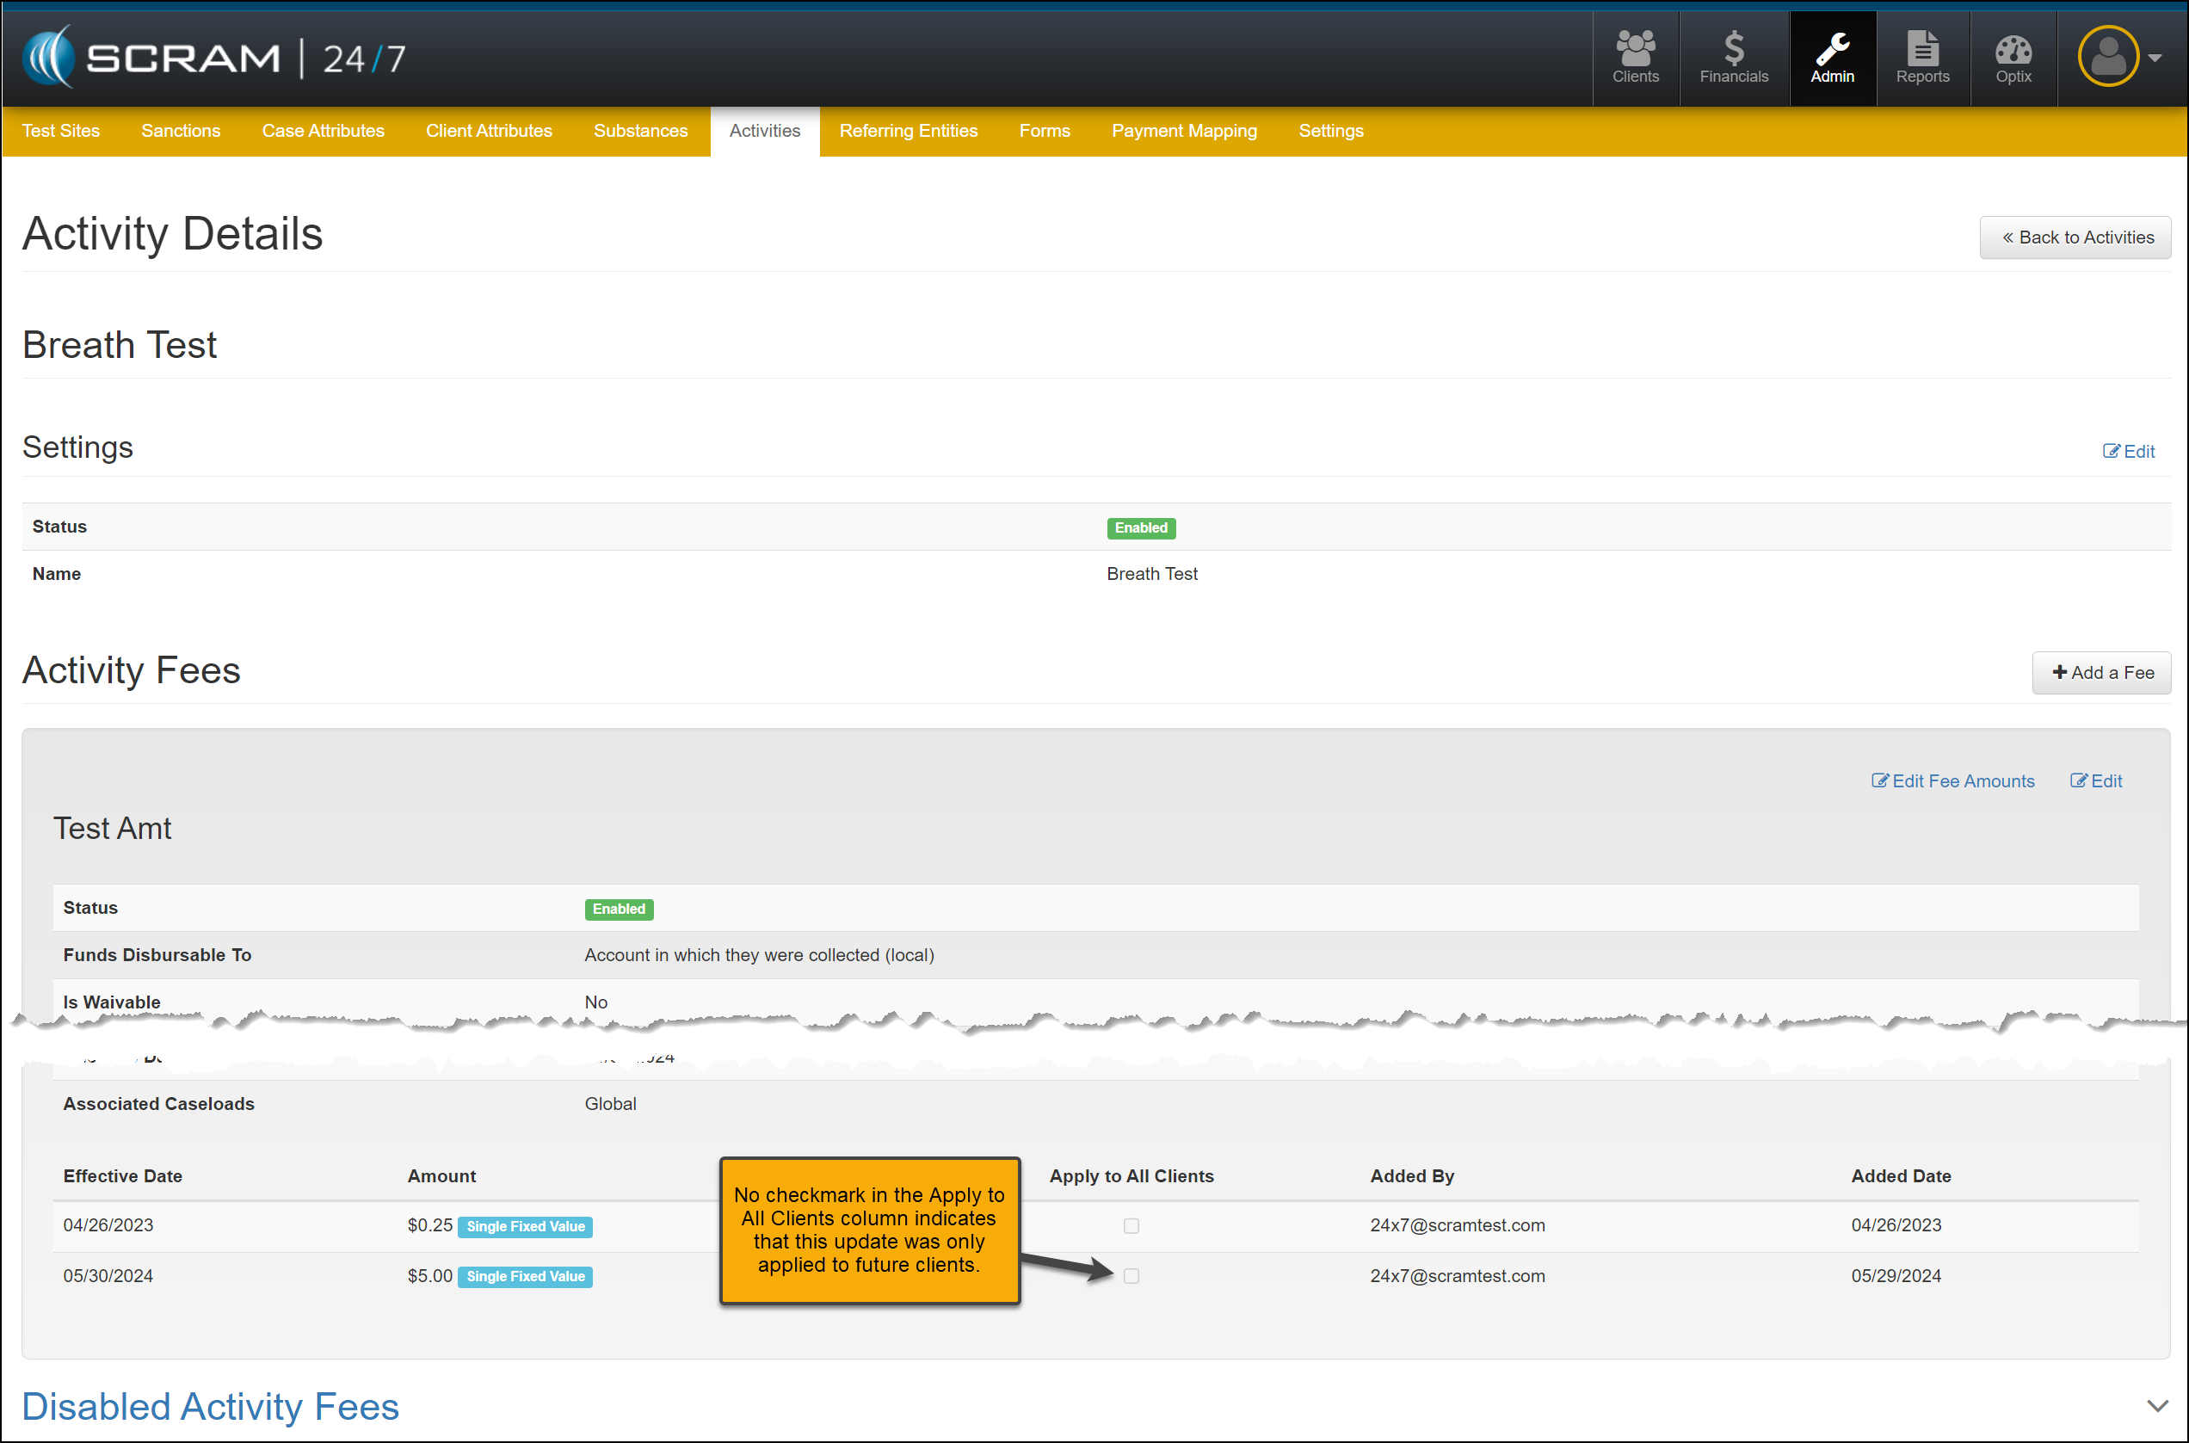Click the Edit link in Test Amt panel
2189x1443 pixels.
pyautogui.click(x=2096, y=780)
